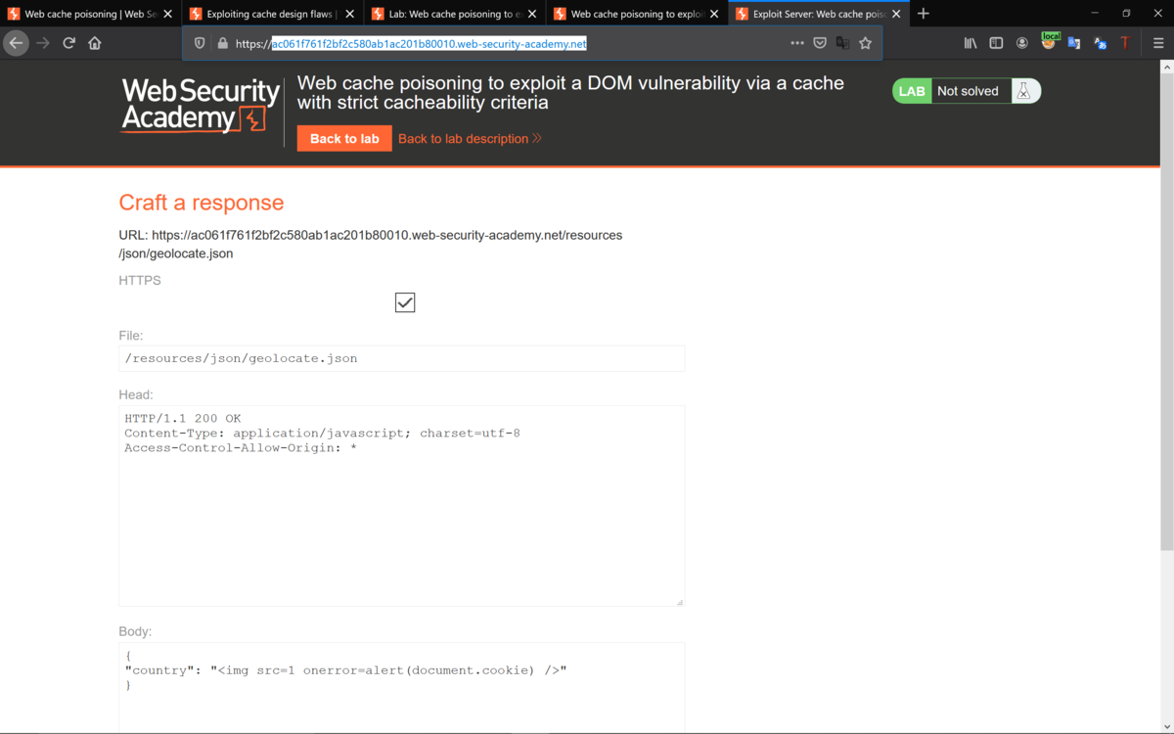Click the 'Head:' label

click(136, 394)
